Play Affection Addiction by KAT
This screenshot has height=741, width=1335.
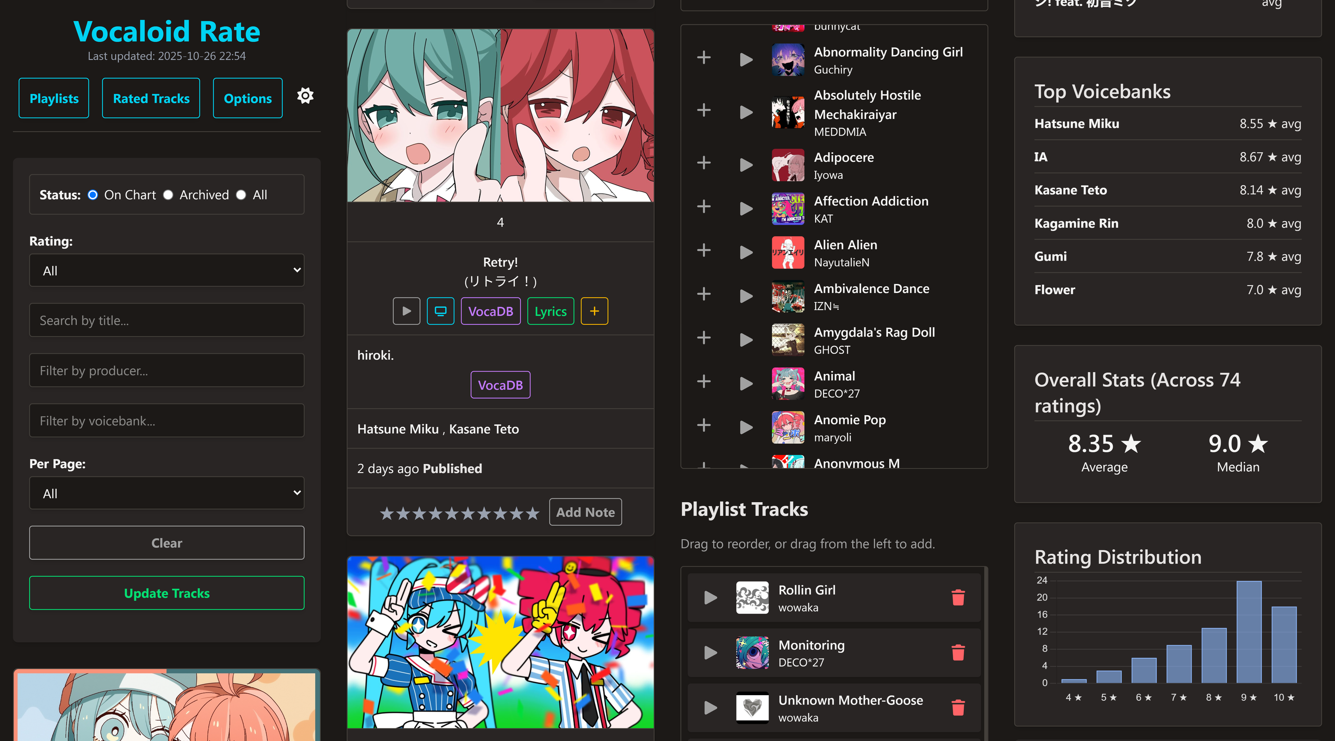click(746, 208)
